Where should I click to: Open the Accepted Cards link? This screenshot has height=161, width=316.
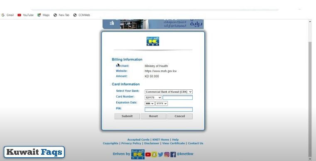138,140
